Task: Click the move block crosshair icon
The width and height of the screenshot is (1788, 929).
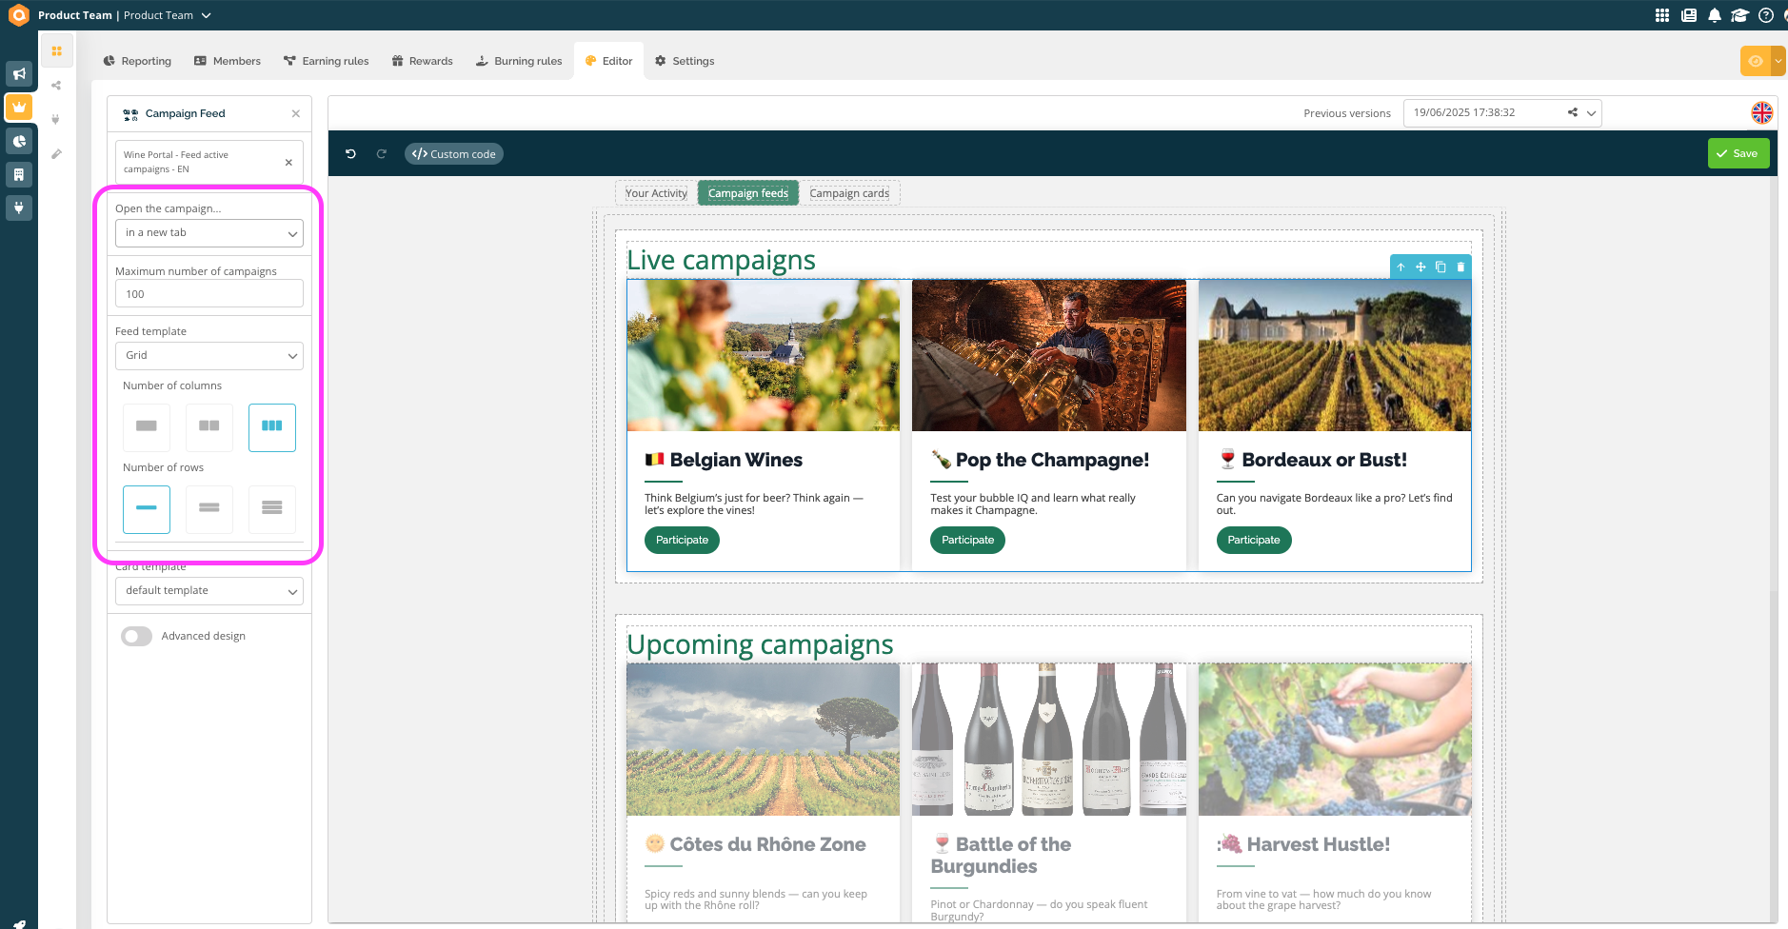Action: [x=1420, y=267]
